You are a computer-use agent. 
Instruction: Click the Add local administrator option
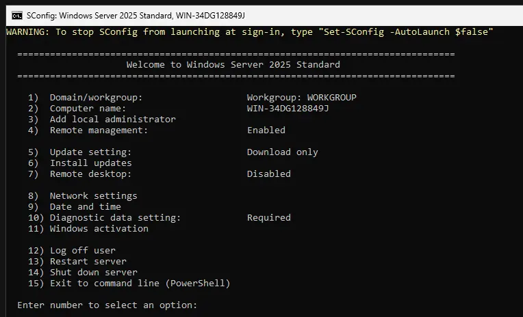click(112, 119)
